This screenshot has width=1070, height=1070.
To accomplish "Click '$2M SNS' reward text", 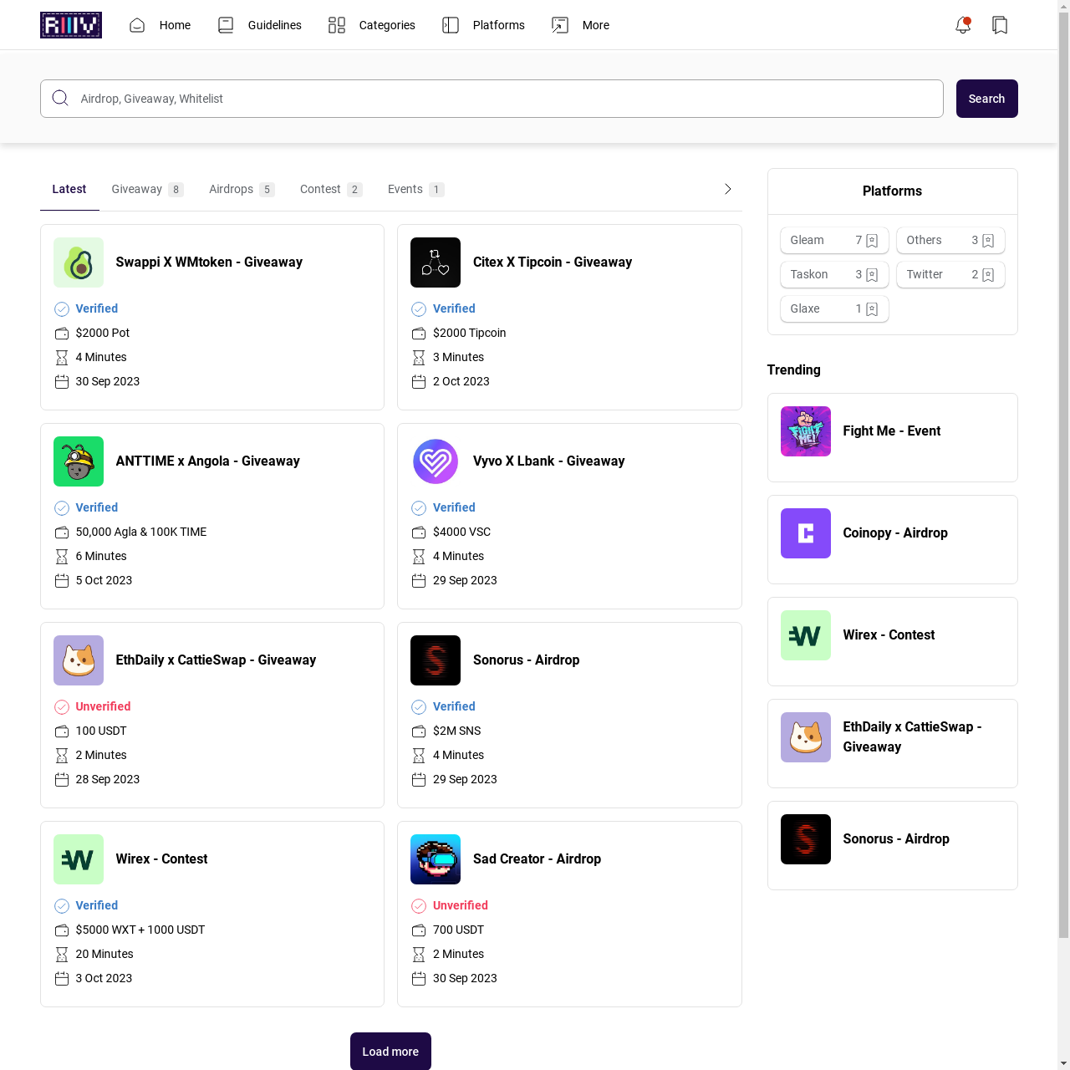I will pos(456,731).
